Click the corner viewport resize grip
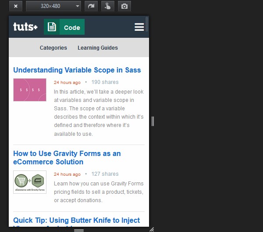The width and height of the screenshot is (263, 232). pos(152,229)
